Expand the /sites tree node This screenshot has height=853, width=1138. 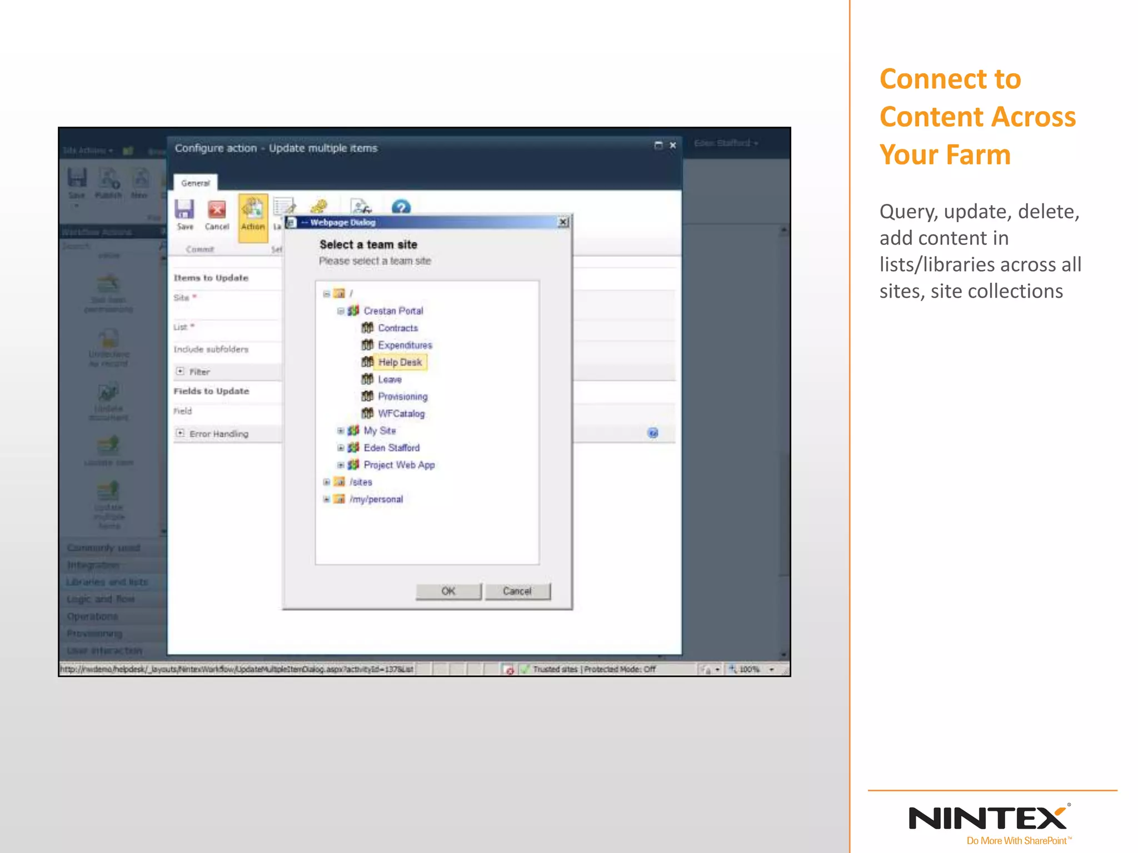(327, 482)
